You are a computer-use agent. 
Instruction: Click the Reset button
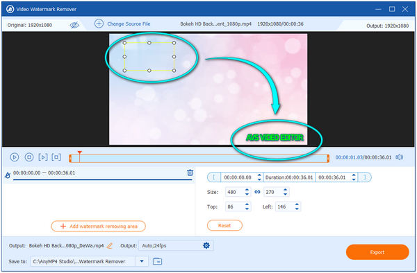[x=224, y=226]
